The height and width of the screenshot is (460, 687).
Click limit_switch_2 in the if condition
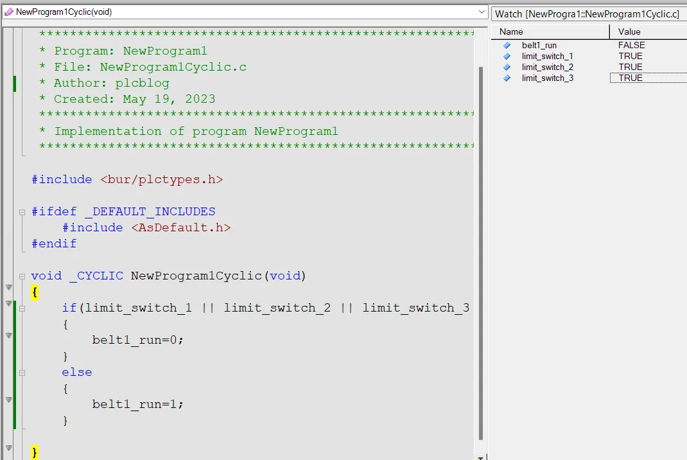pyautogui.click(x=277, y=308)
